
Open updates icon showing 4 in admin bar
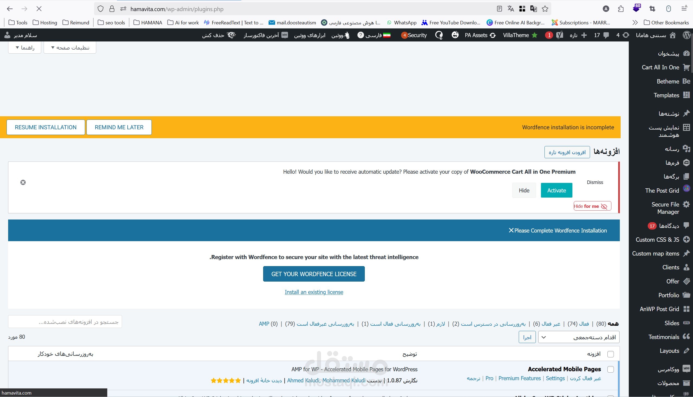click(x=622, y=35)
